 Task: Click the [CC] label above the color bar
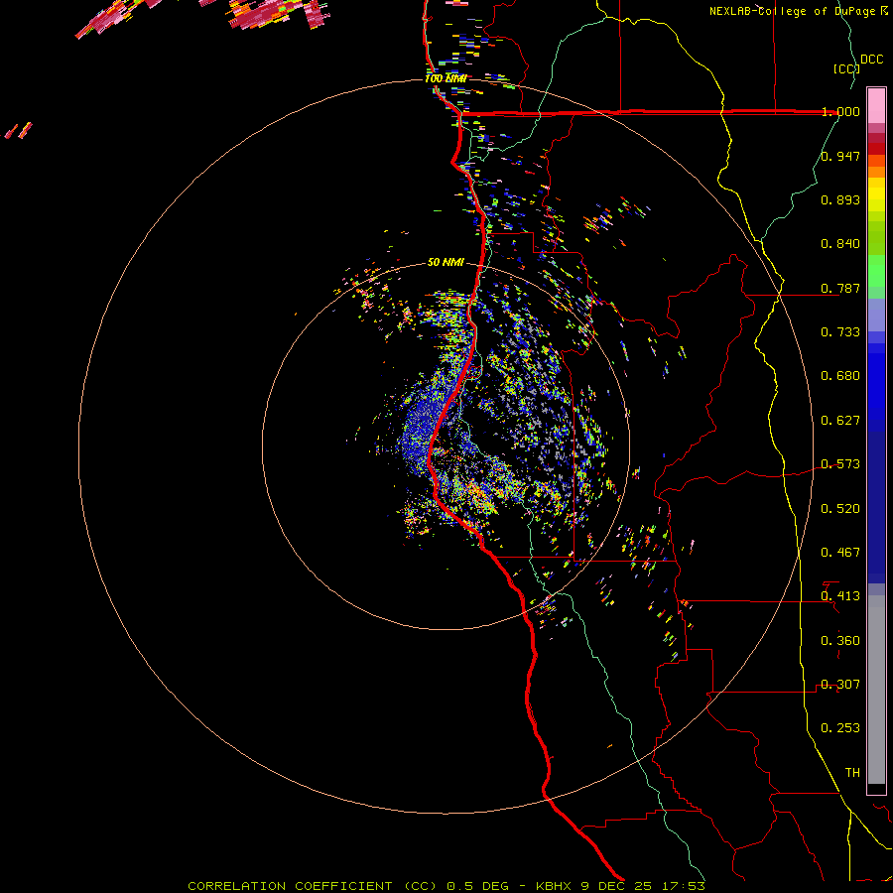(847, 68)
